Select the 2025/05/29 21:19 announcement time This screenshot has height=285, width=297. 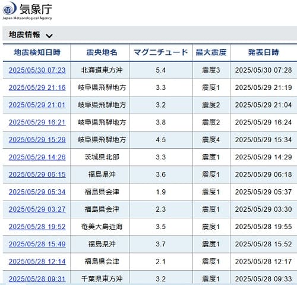coord(263,87)
